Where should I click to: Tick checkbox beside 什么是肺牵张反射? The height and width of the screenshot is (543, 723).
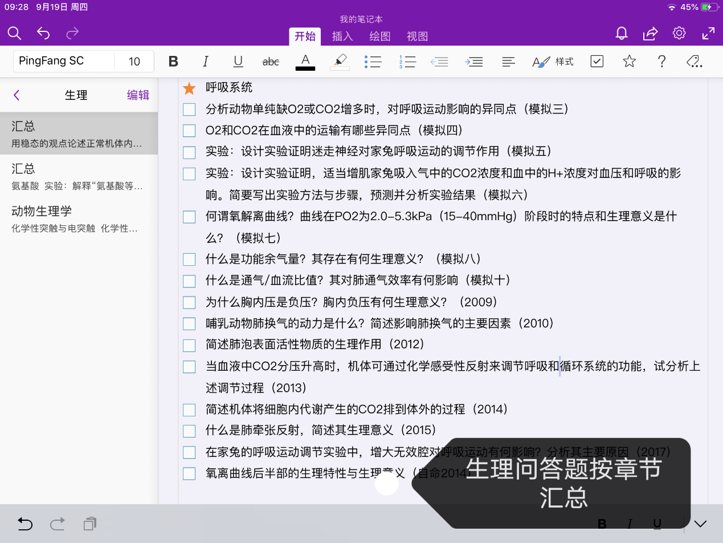click(x=189, y=431)
